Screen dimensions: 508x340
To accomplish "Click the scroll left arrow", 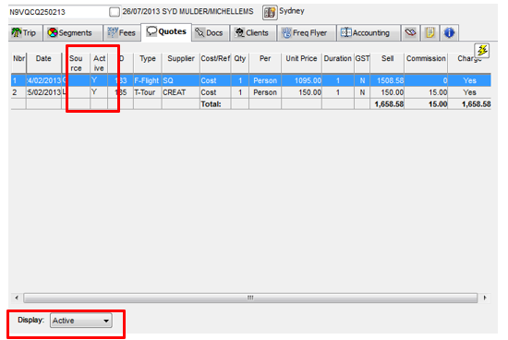I will 17,297.
